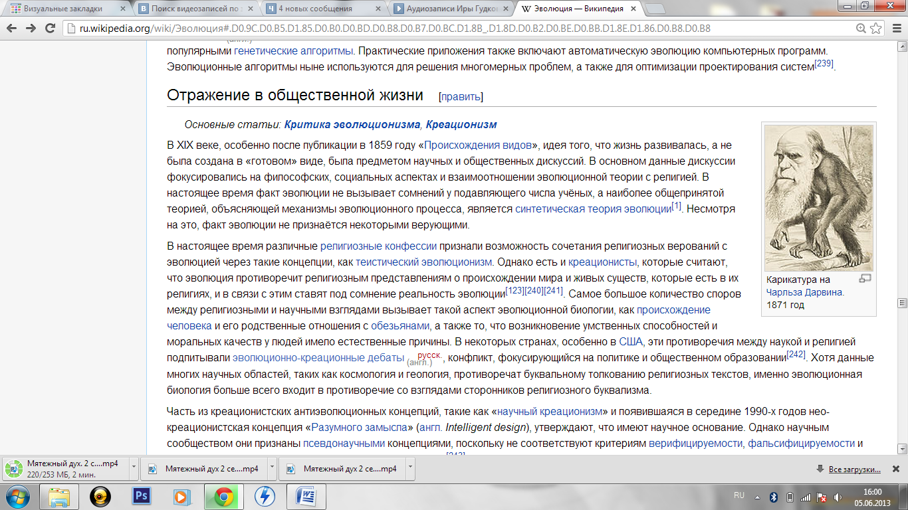Open menu arrow of the in-progress download
This screenshot has height=510, width=908.
(134, 468)
